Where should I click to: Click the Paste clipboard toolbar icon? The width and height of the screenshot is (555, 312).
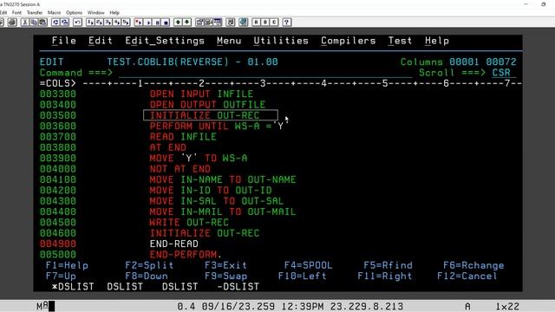point(42,23)
